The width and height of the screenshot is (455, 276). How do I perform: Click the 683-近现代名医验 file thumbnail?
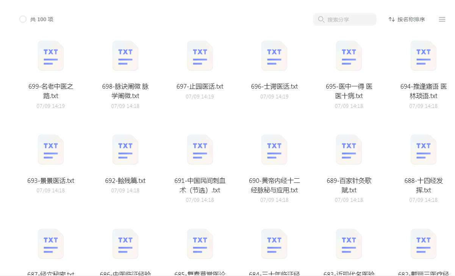point(349,243)
